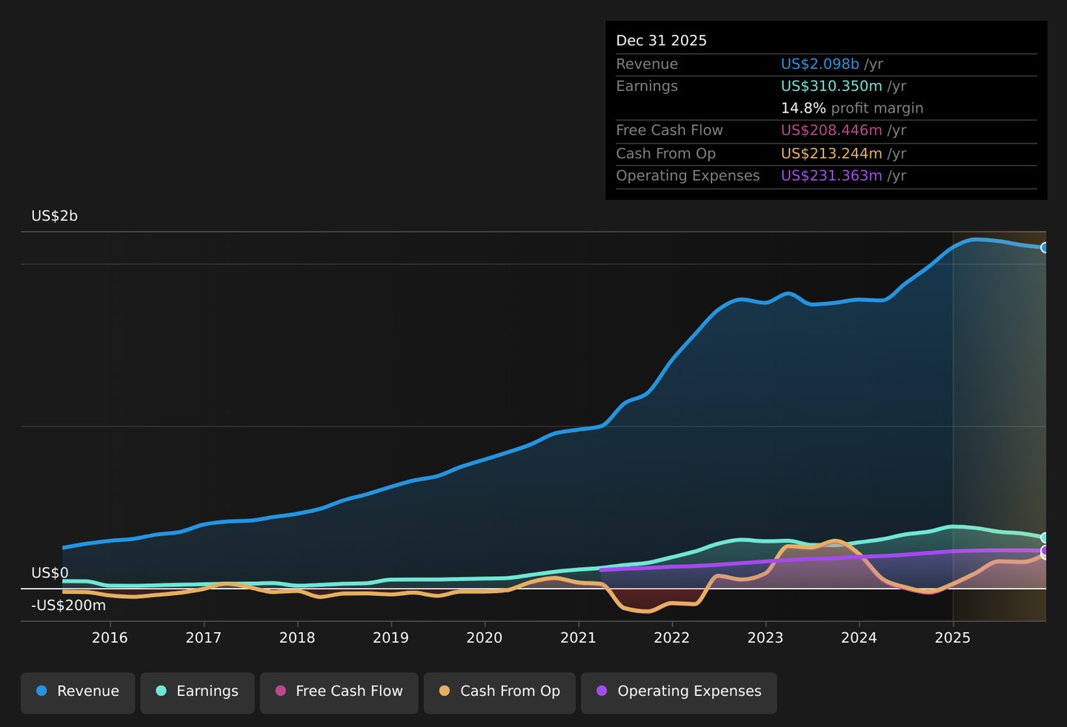Click the US$213.244m cash from op value
The height and width of the screenshot is (727, 1067).
[x=831, y=153]
